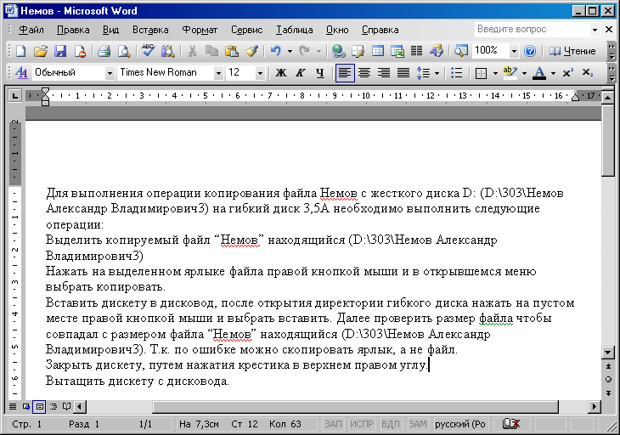Image resolution: width=620 pixels, height=435 pixels.
Task: Apply font color A swatch
Action: (x=539, y=73)
